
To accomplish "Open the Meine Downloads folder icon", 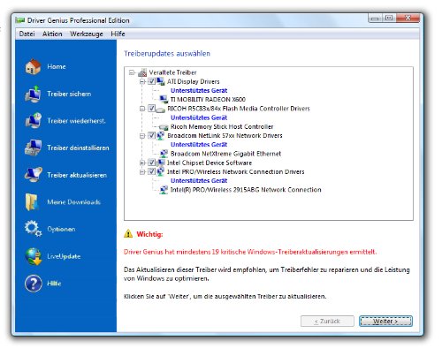I will 32,202.
